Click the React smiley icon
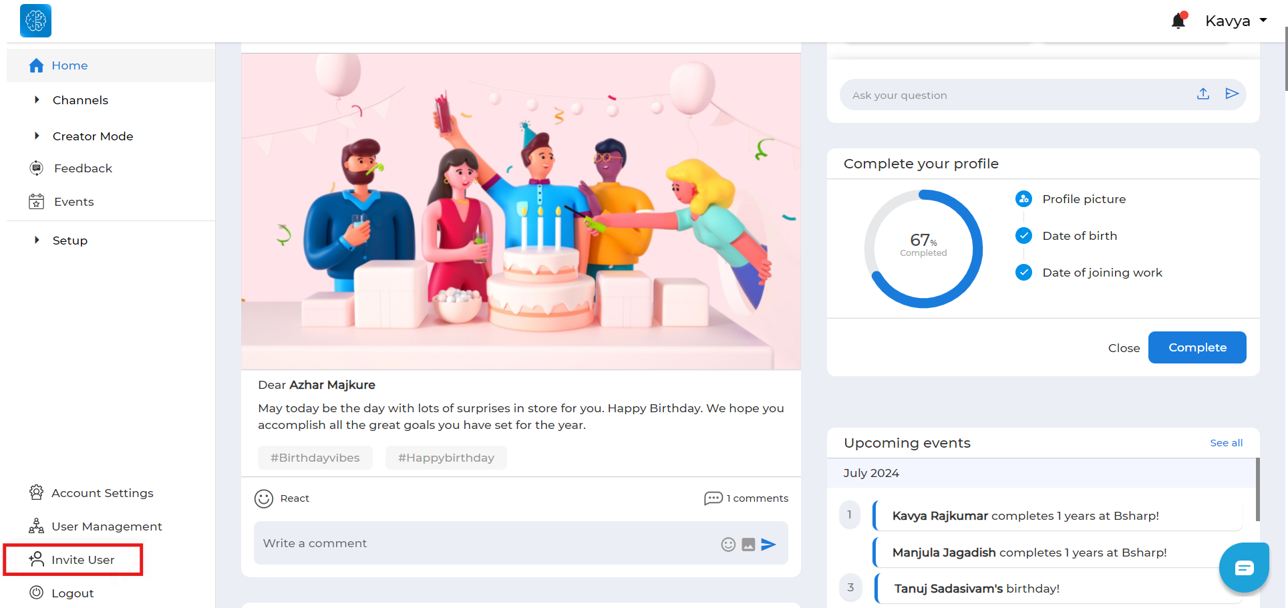The height and width of the screenshot is (608, 1288). click(264, 498)
